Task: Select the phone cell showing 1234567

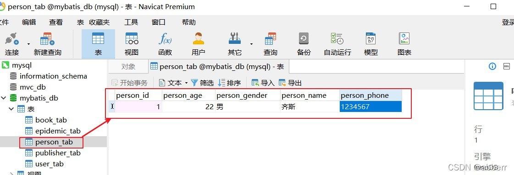Action: tap(371, 106)
